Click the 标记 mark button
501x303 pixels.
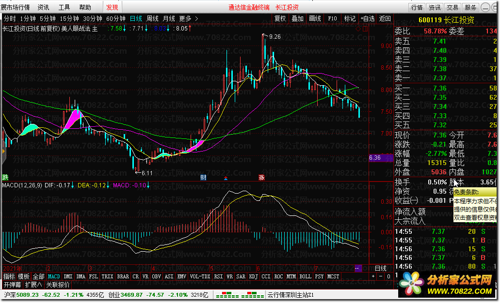pyautogui.click(x=350, y=18)
